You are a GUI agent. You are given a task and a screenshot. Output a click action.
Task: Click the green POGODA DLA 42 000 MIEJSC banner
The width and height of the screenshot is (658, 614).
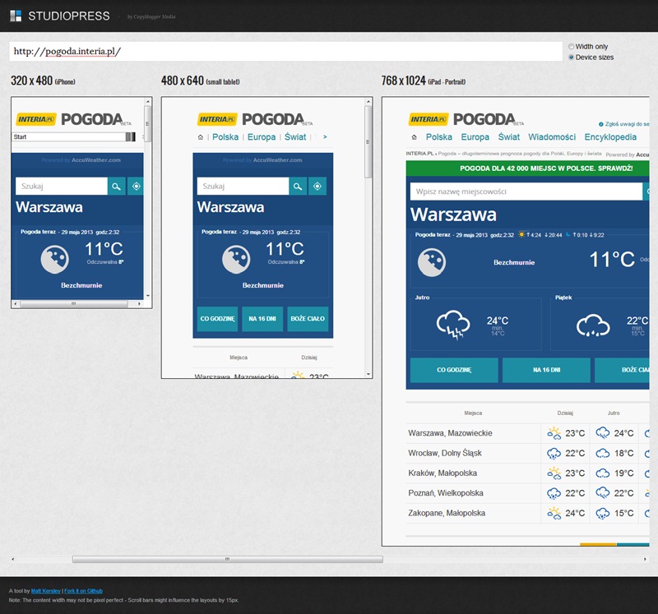pyautogui.click(x=527, y=169)
